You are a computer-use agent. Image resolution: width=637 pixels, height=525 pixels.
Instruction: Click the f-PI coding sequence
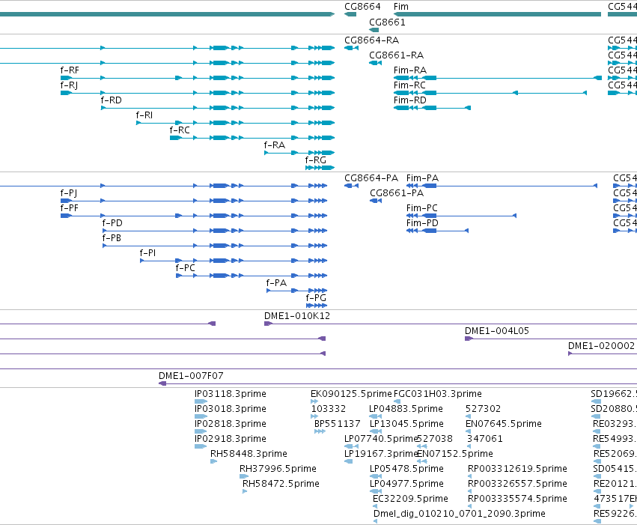(x=234, y=261)
